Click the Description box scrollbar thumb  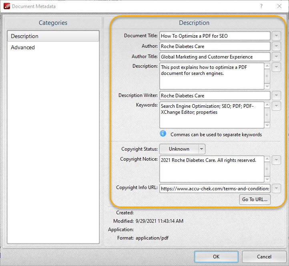coord(267,76)
